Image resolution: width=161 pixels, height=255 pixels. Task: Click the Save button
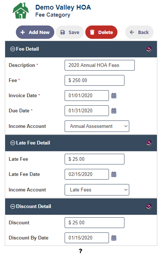[x=70, y=32]
